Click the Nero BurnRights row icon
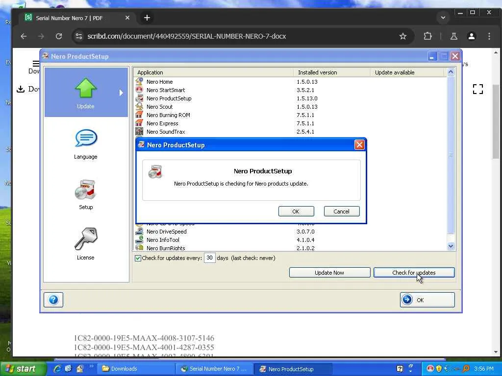Image resolution: width=502 pixels, height=376 pixels. coord(139,248)
